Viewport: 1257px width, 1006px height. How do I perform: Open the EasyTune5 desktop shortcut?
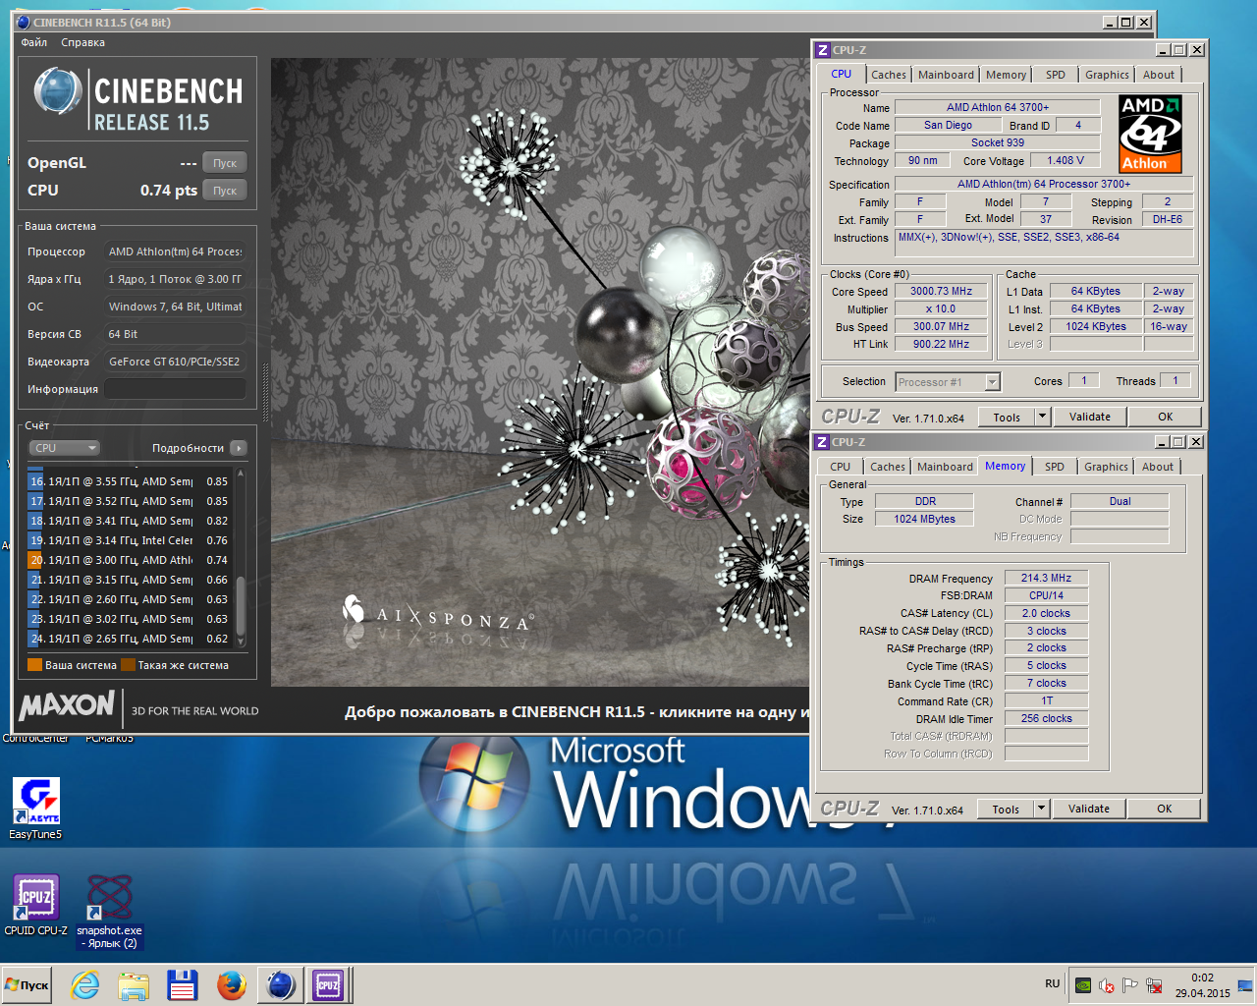pyautogui.click(x=35, y=809)
